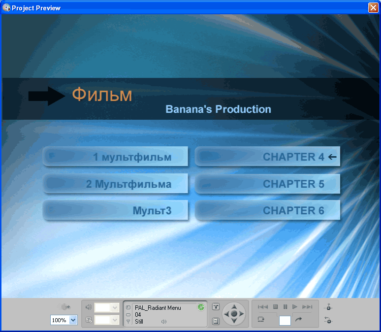
Task: Play the preview
Action: pyautogui.click(x=295, y=307)
